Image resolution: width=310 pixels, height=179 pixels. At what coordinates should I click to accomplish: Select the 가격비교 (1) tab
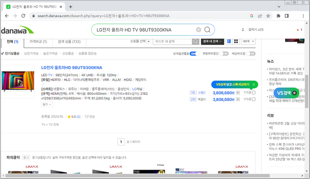38,42
